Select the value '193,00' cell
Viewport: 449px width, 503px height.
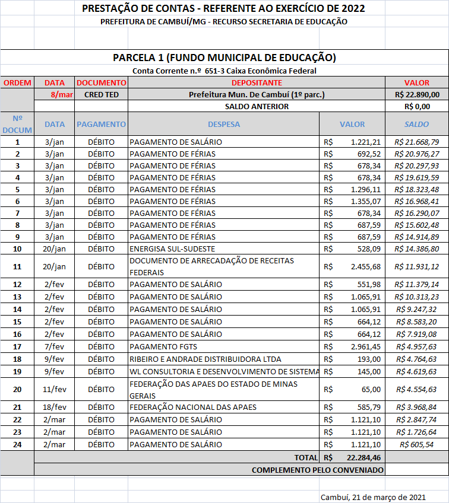[352, 359]
